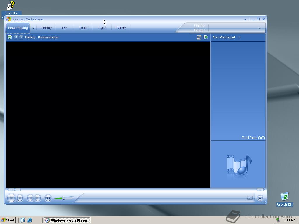Close the Windows Media Player window
The image size is (299, 224).
pos(264,19)
